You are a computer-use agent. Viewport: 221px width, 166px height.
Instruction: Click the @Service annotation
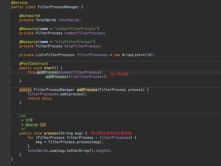click(19, 3)
